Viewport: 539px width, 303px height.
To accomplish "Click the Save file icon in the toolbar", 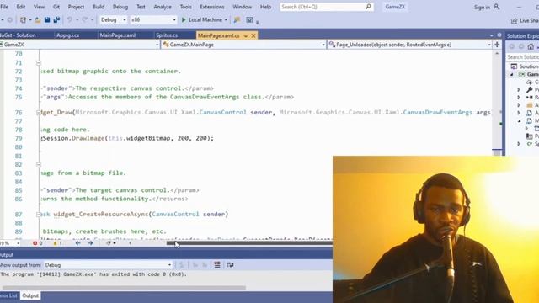I will [47, 20].
